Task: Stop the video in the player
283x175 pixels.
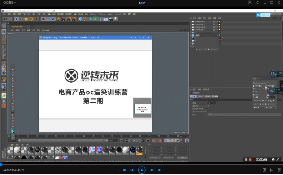Action: coord(124,170)
